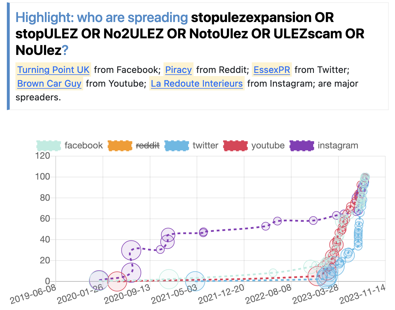Image resolution: width=395 pixels, height=310 pixels.
Task: Click the large green facebook bubble near 2021
Action: click(169, 279)
